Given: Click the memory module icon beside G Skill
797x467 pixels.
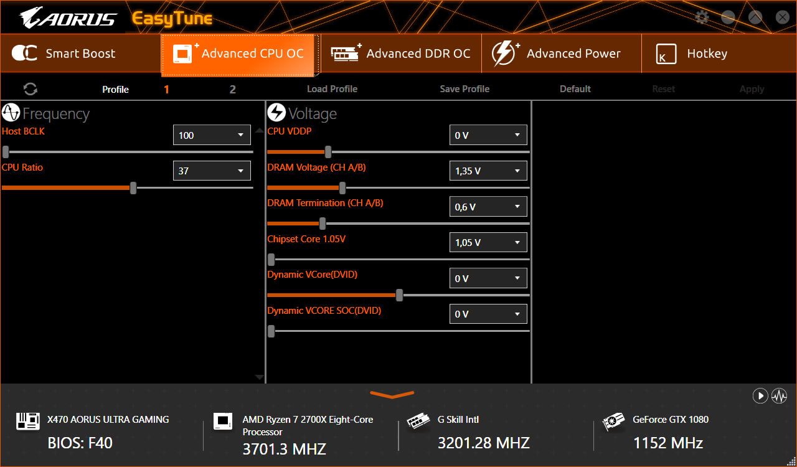Looking at the screenshot, I should (418, 422).
